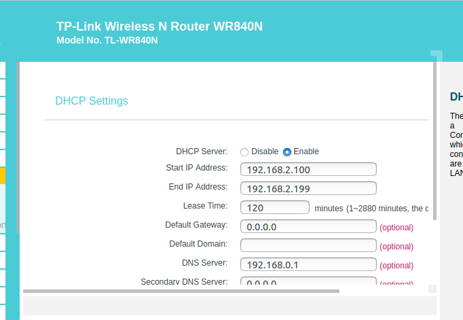Screen dimensions: 463x320
Task: Click the main content vertical scrollbar
Action: pyautogui.click(x=434, y=143)
